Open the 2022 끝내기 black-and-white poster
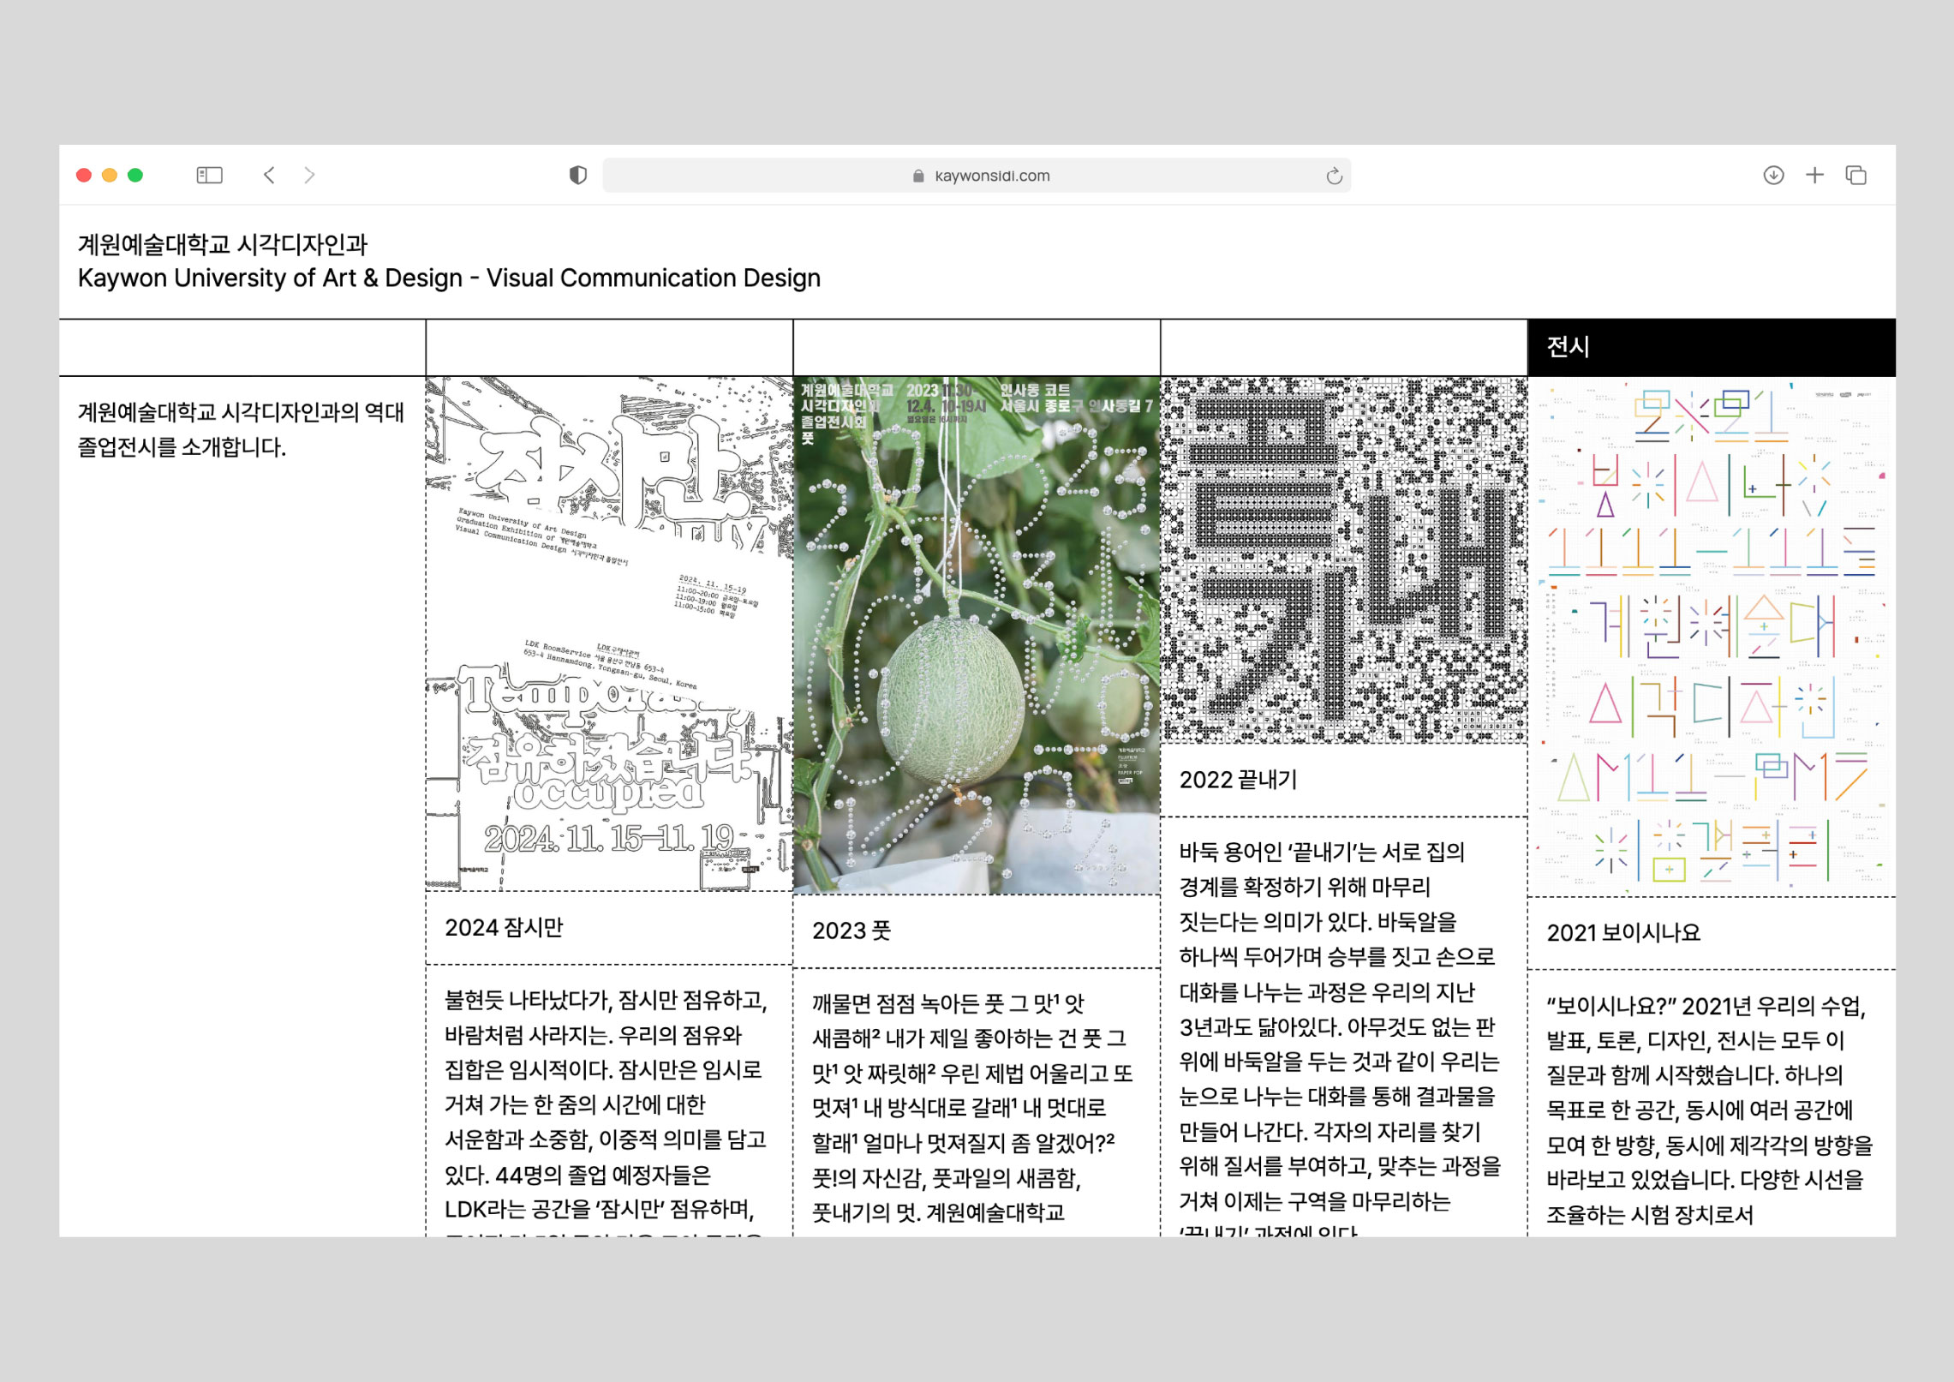Screen dimensions: 1954x1382 tap(1344, 560)
